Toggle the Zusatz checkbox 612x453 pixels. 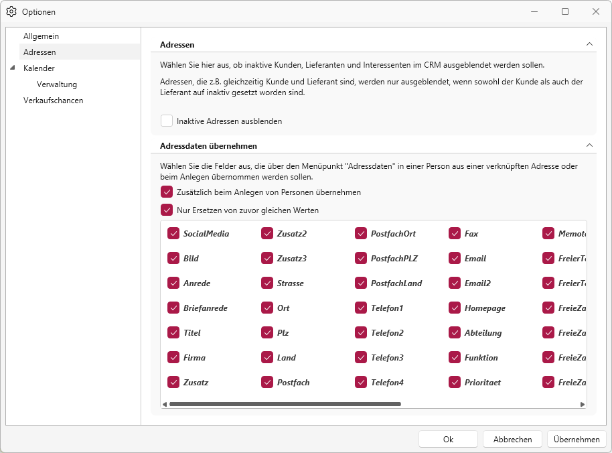pyautogui.click(x=173, y=383)
